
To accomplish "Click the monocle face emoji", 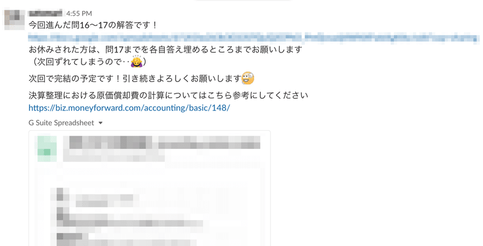I will pyautogui.click(x=248, y=78).
